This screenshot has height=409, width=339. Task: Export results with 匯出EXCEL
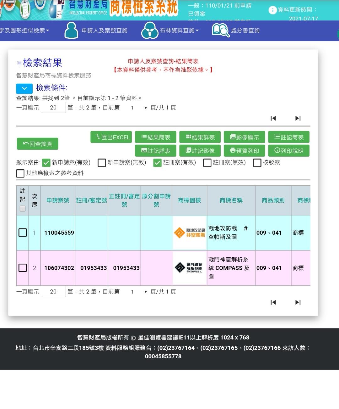pyautogui.click(x=111, y=137)
